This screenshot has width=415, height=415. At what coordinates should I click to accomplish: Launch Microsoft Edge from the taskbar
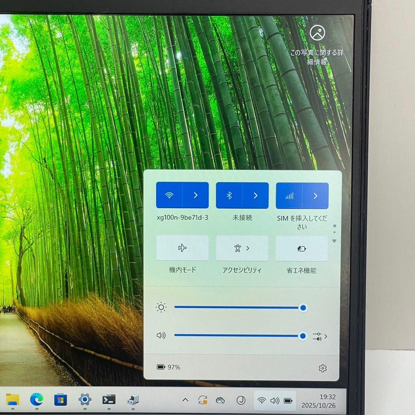point(36,400)
